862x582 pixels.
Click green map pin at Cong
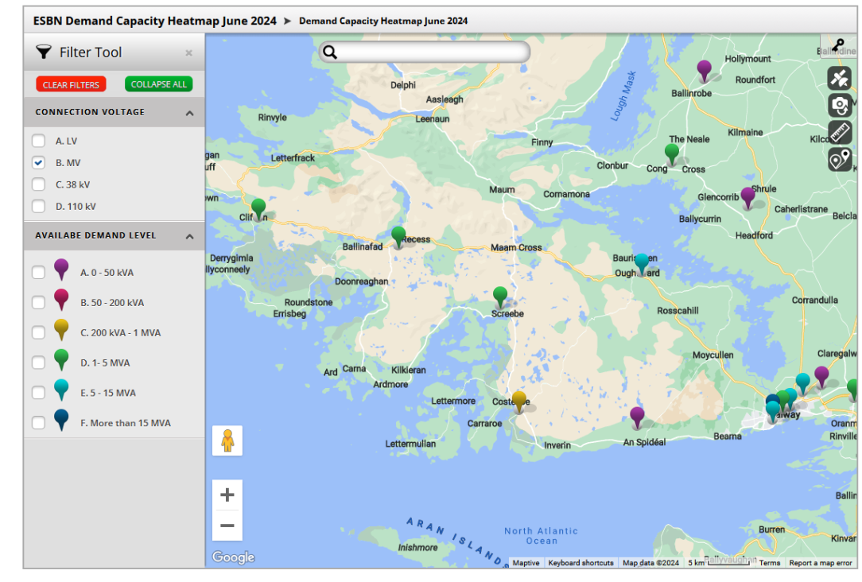[671, 154]
